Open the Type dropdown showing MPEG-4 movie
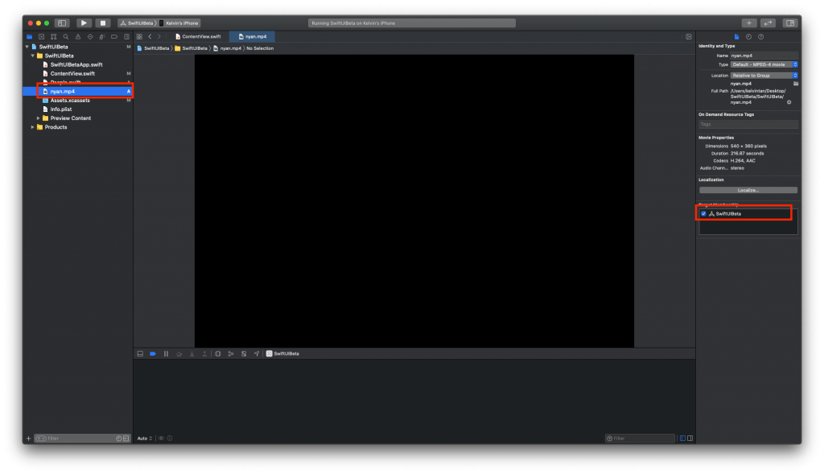The height and width of the screenshot is (474, 824). [x=762, y=64]
